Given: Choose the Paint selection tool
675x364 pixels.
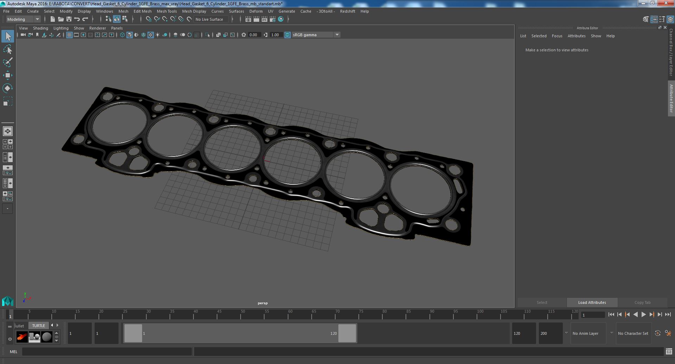Looking at the screenshot, I should pyautogui.click(x=8, y=62).
